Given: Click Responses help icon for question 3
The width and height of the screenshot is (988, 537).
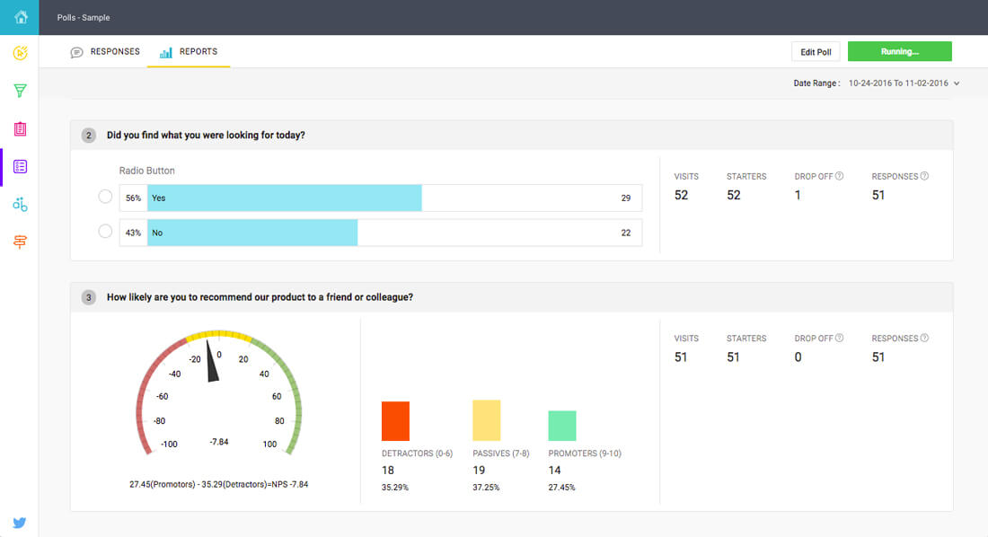Looking at the screenshot, I should [924, 338].
